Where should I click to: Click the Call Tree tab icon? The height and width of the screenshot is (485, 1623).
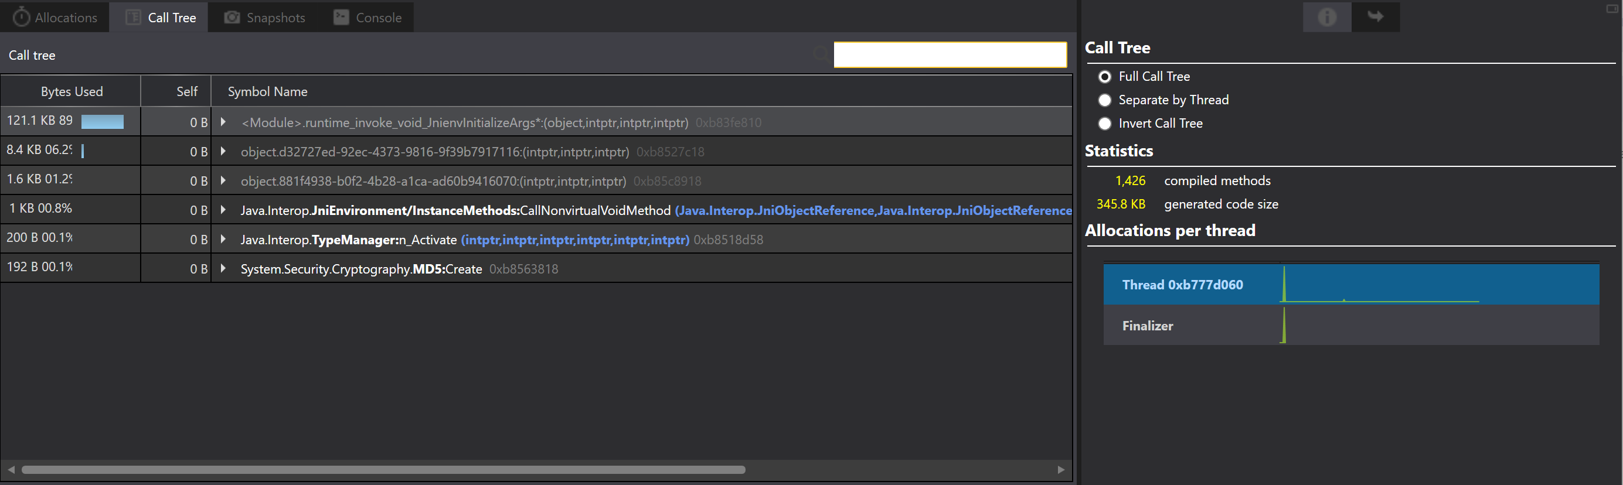[133, 17]
